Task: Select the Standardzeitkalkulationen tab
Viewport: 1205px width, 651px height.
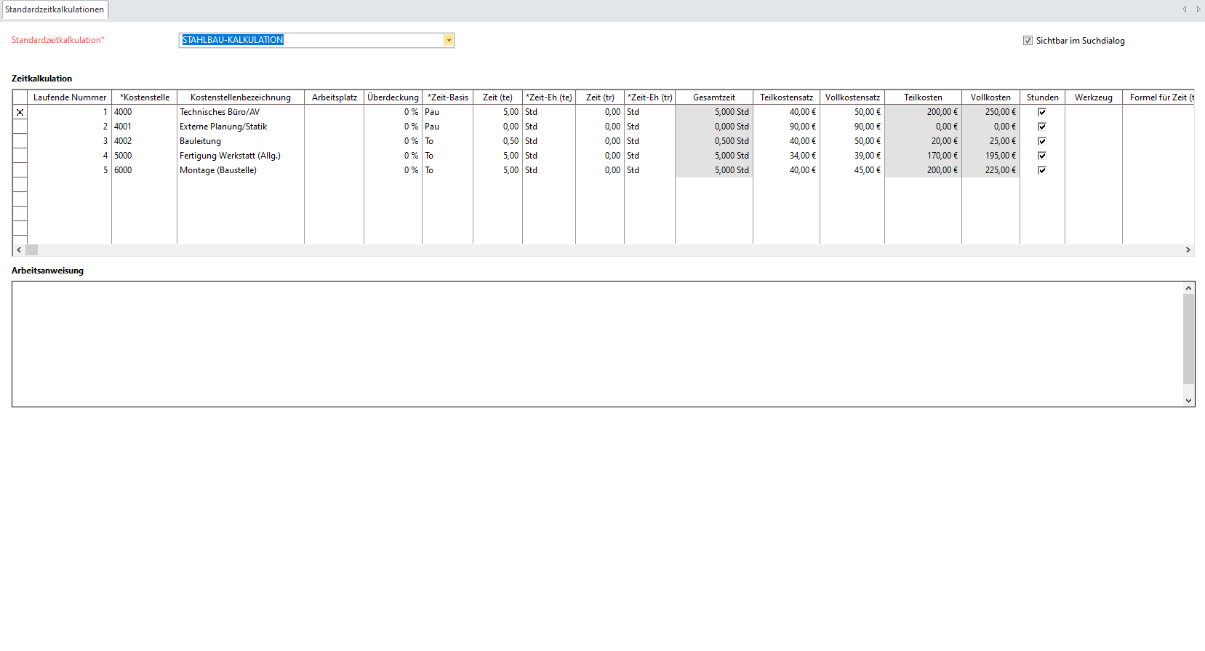Action: pos(55,9)
